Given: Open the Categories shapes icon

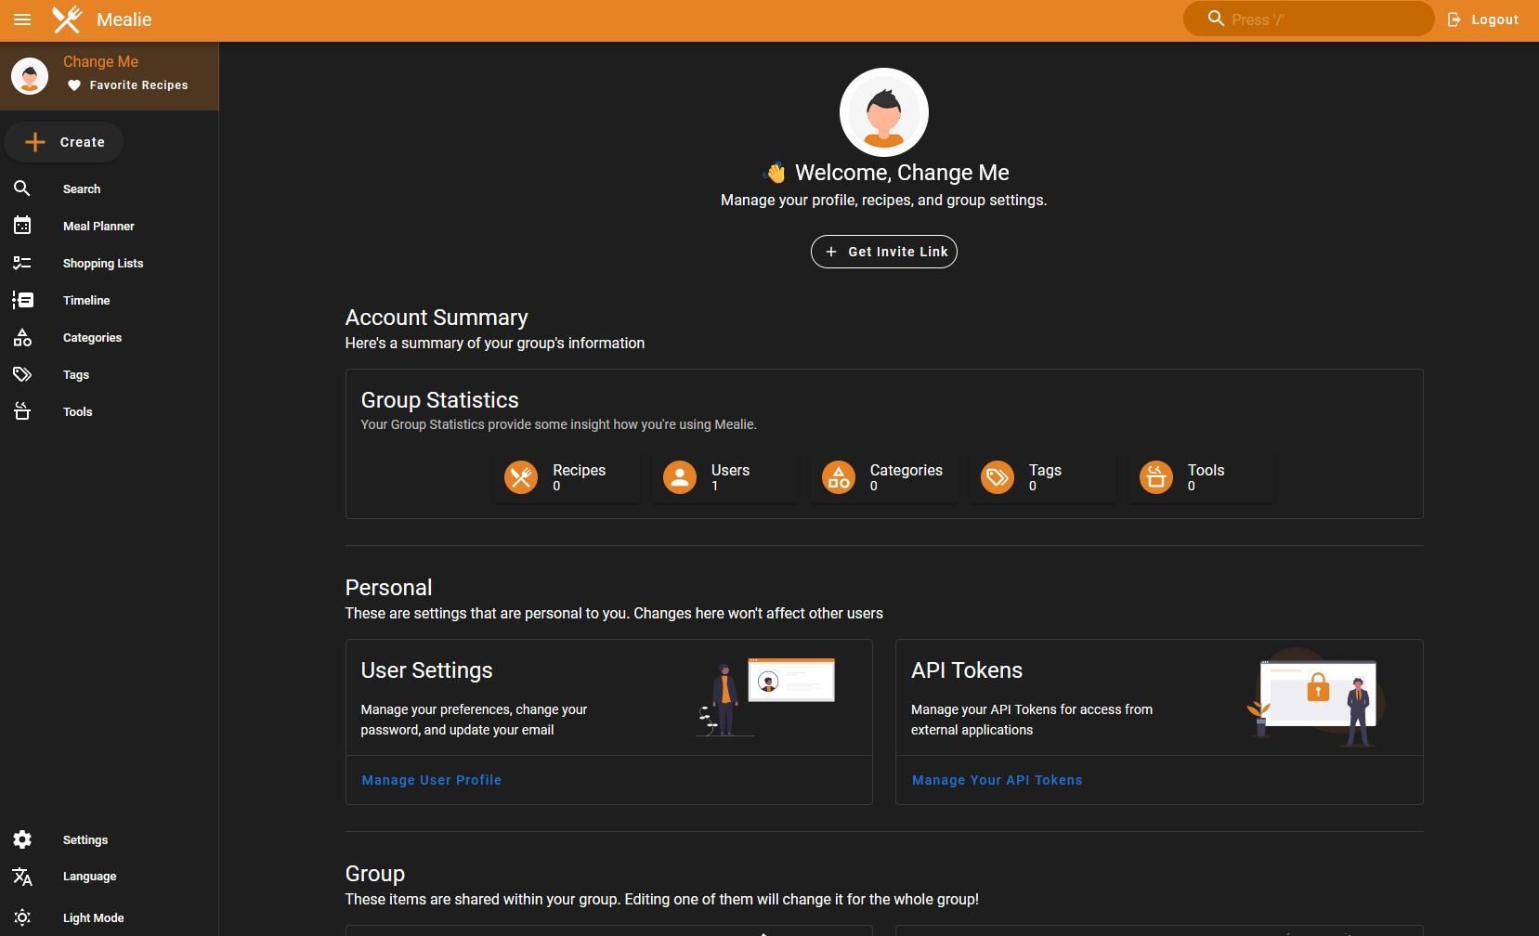Looking at the screenshot, I should point(22,338).
